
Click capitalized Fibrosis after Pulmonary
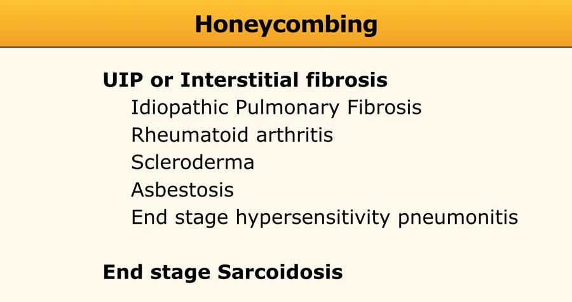tap(385, 107)
